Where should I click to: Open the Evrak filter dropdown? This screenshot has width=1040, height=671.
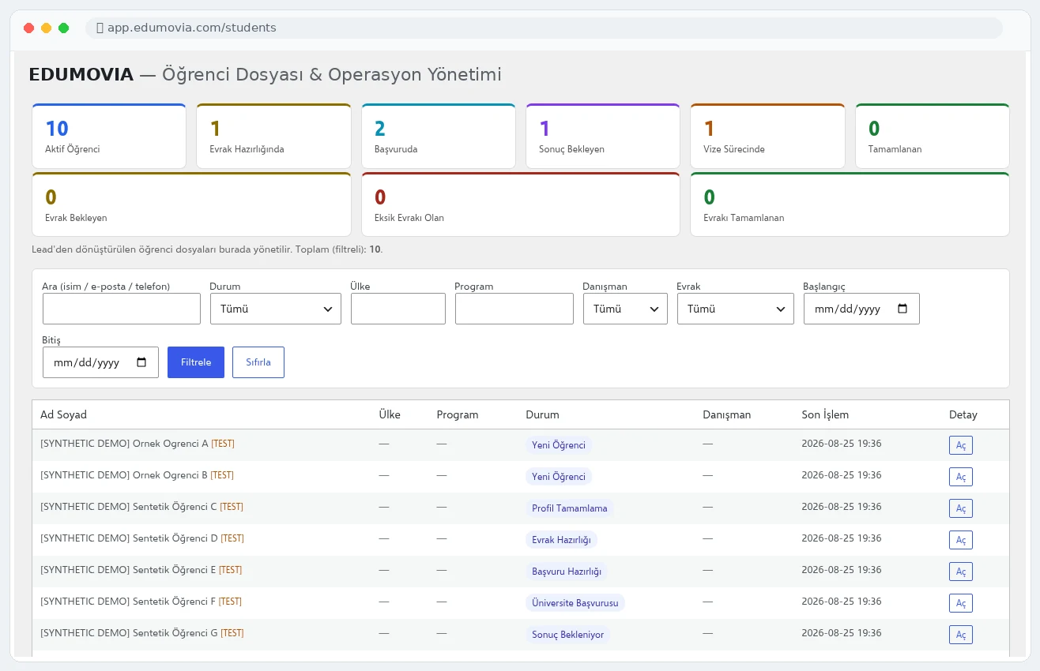736,309
